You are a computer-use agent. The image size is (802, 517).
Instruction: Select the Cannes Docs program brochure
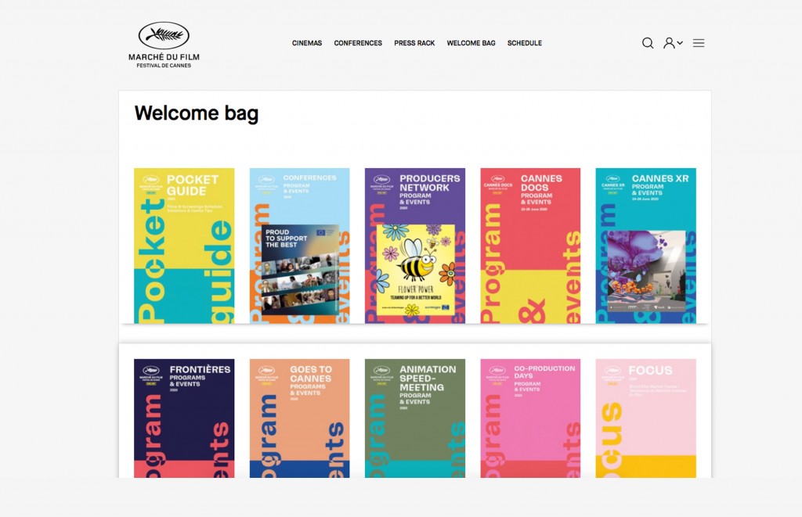click(x=530, y=246)
